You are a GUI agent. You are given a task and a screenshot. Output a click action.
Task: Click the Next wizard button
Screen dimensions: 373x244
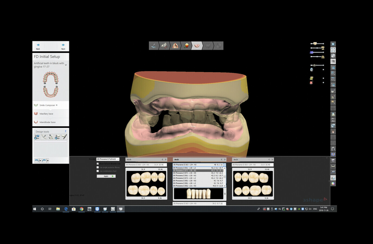[63, 46]
